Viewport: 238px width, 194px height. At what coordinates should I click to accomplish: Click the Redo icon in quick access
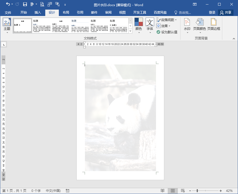pyautogui.click(x=17, y=5)
